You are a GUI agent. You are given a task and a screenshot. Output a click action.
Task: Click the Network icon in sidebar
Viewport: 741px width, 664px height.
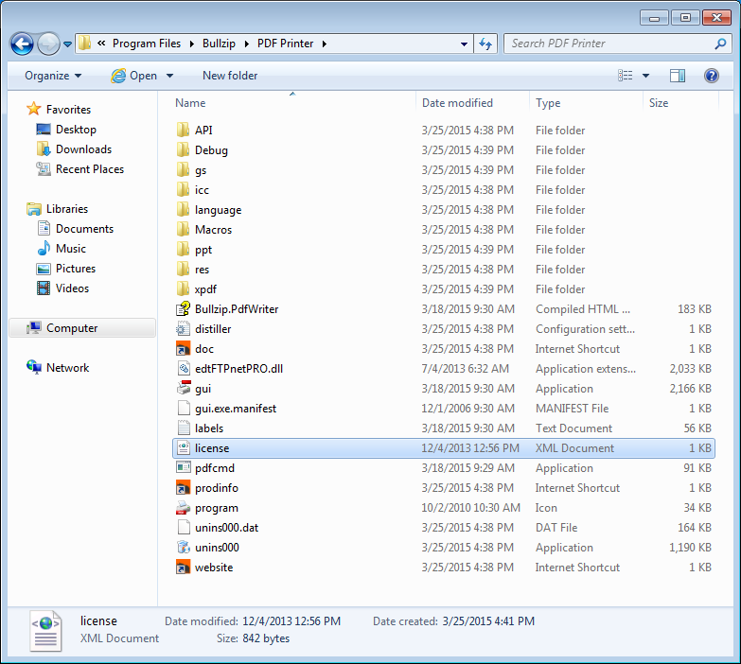point(34,367)
